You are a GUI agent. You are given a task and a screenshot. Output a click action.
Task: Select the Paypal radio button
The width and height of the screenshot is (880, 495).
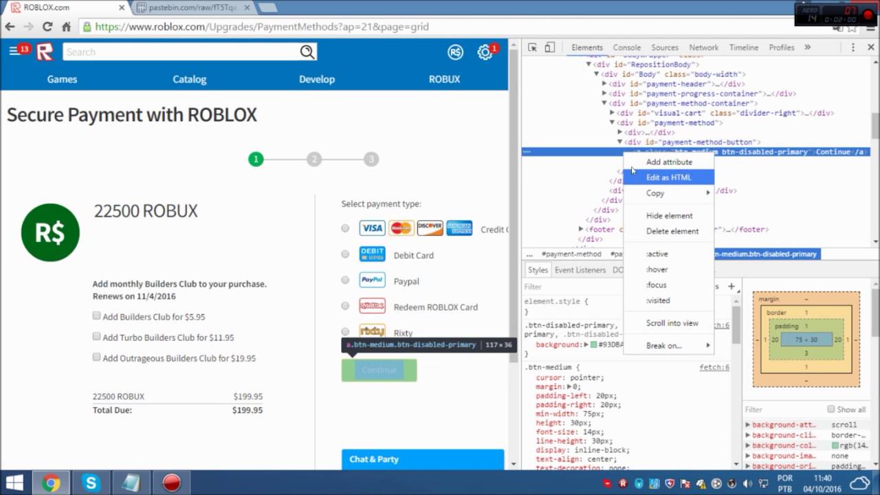(x=345, y=280)
